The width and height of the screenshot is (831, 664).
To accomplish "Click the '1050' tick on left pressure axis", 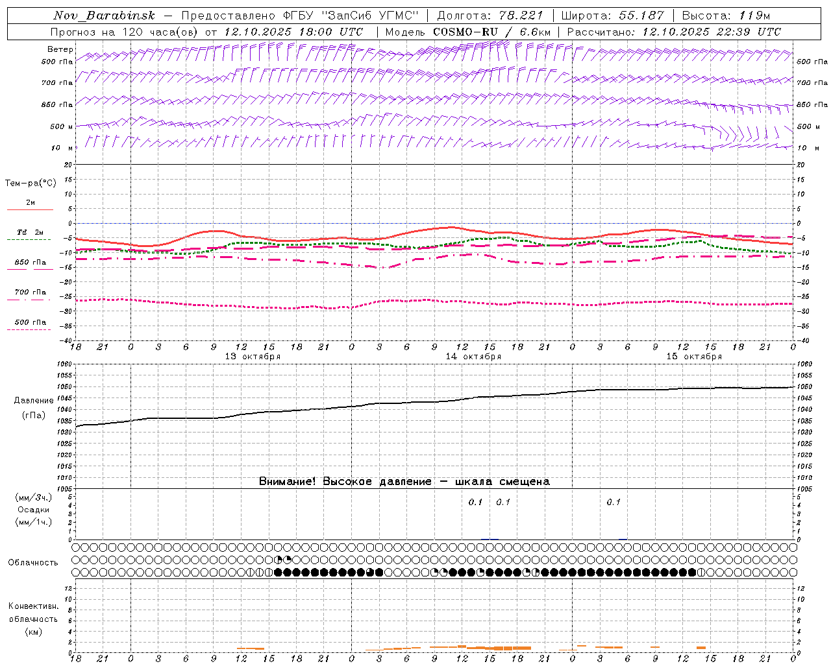I will (x=65, y=387).
